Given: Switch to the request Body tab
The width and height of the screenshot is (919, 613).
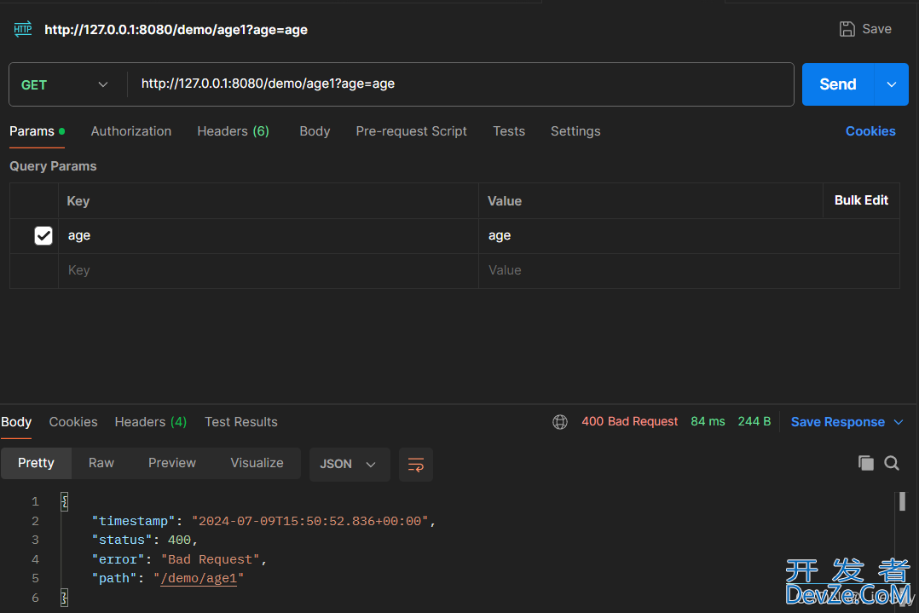Looking at the screenshot, I should pyautogui.click(x=315, y=131).
